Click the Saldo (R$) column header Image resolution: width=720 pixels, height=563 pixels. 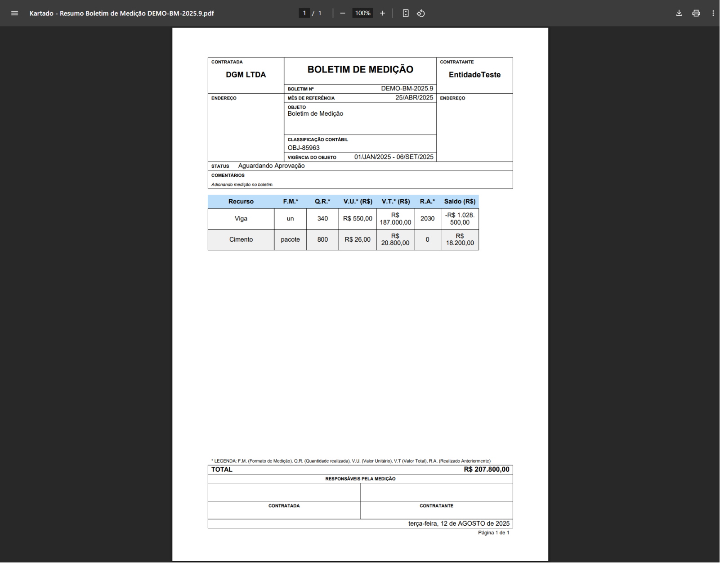460,201
